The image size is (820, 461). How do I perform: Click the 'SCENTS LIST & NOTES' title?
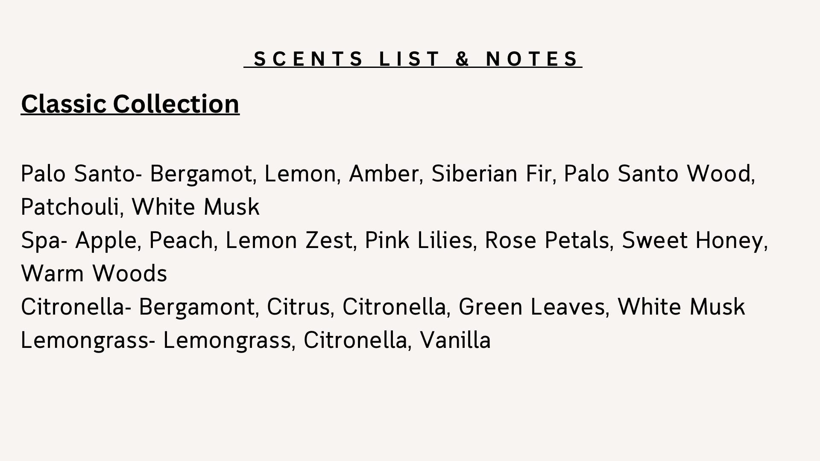[413, 58]
